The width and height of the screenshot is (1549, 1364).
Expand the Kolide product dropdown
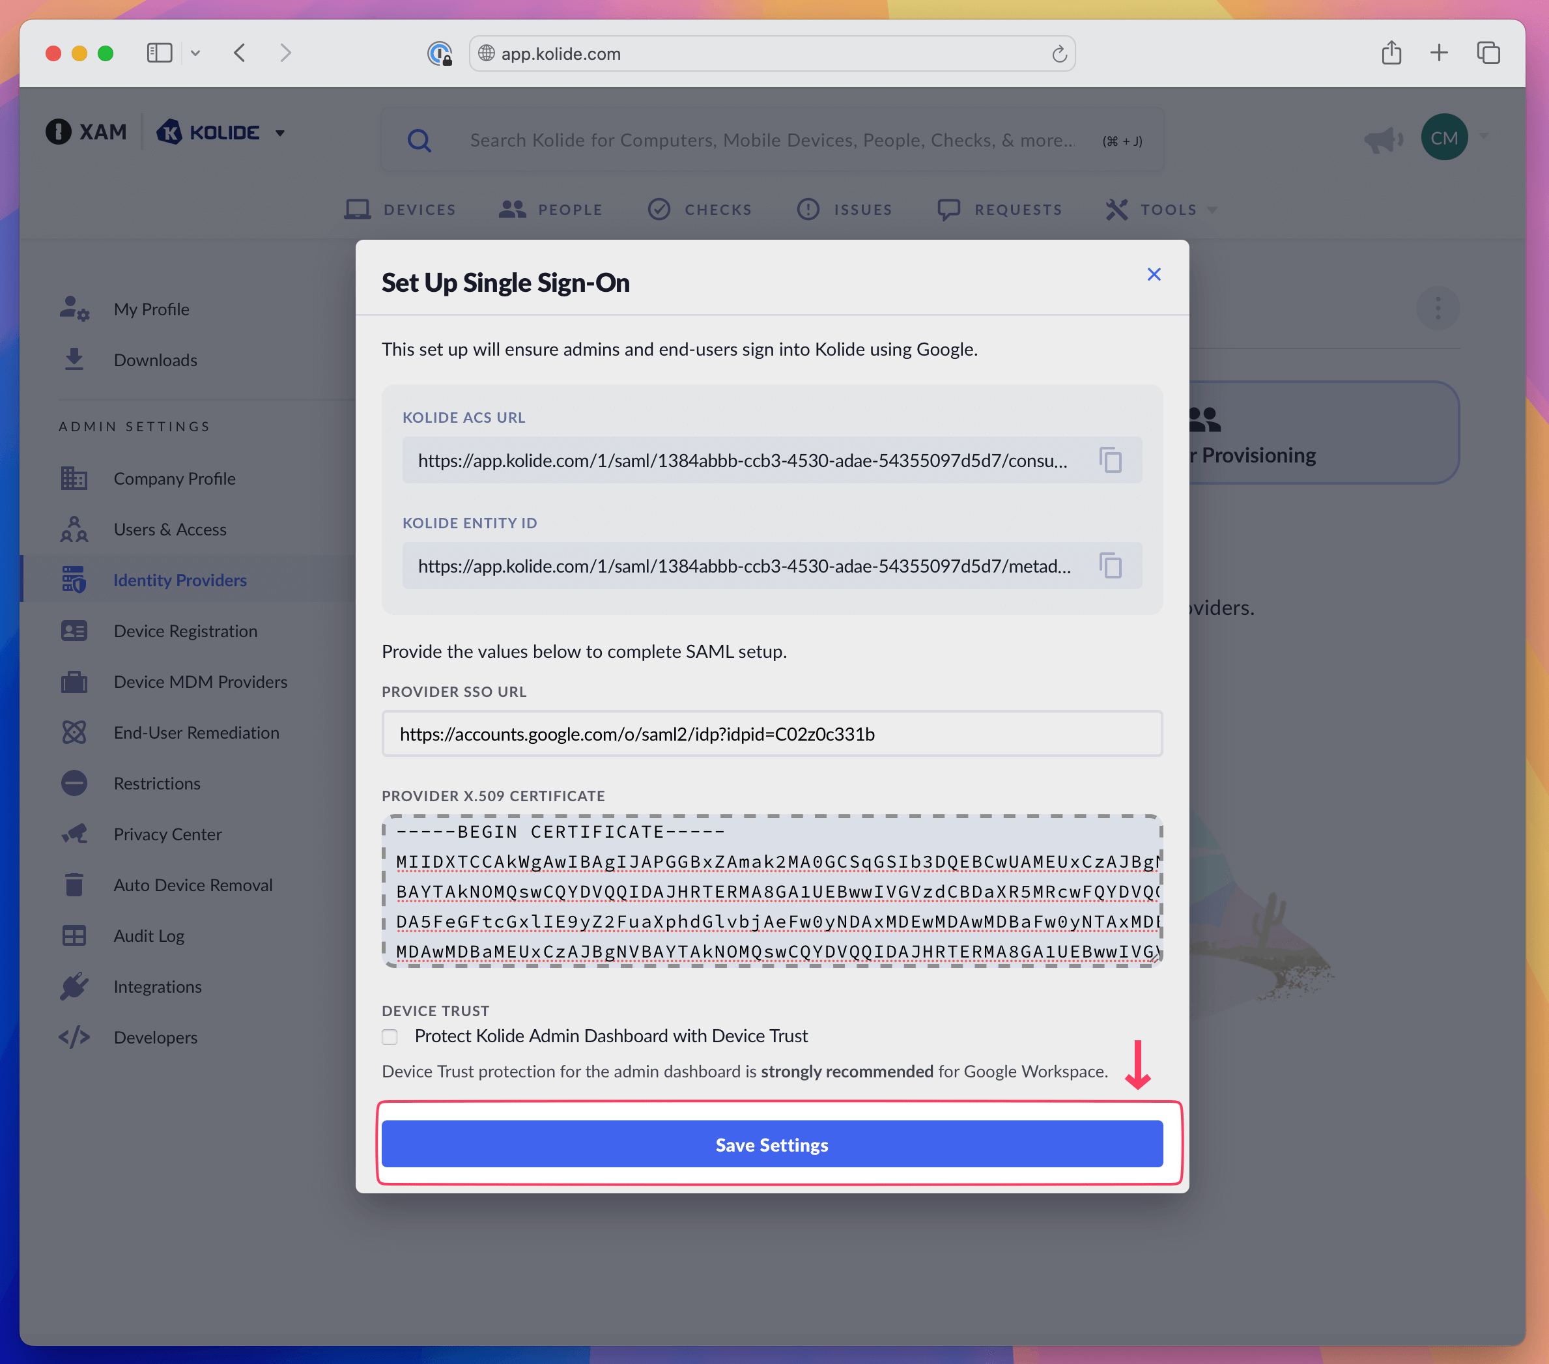pos(279,134)
